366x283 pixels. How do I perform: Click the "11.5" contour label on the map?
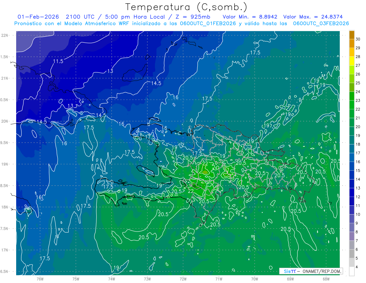click(x=58, y=61)
